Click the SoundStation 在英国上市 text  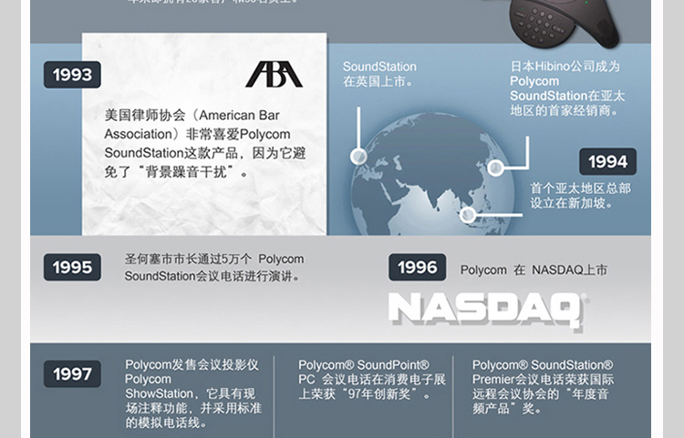[379, 74]
